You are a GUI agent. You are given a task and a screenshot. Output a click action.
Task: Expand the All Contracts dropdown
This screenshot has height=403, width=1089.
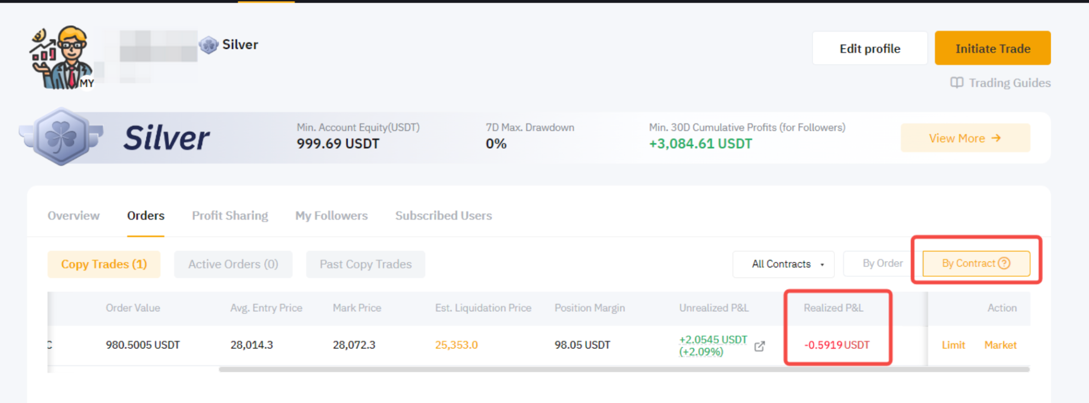click(x=783, y=265)
